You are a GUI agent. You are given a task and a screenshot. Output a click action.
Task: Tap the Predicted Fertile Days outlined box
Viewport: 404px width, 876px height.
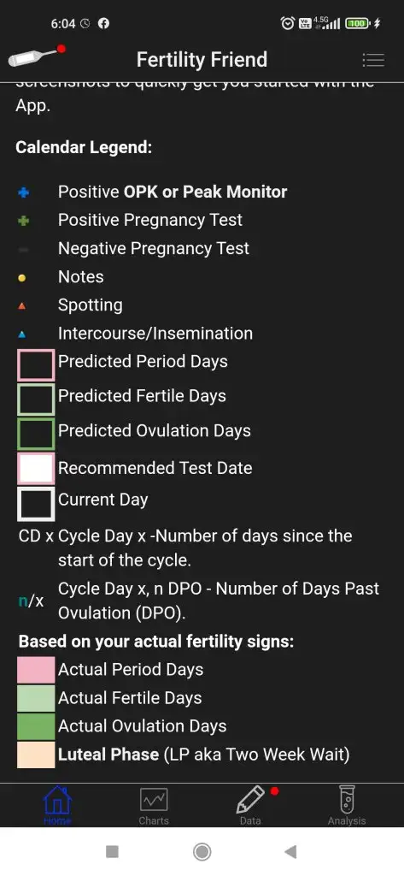pyautogui.click(x=36, y=399)
